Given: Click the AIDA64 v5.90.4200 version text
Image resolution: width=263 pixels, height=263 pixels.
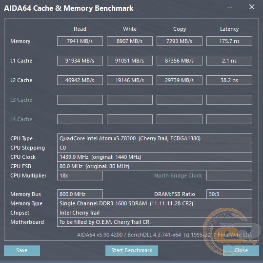Looking at the screenshot, I should point(164,235).
